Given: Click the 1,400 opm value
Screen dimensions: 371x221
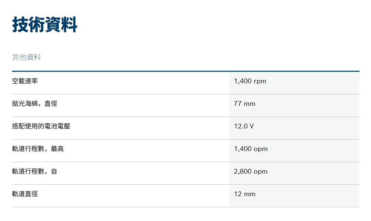Looking at the screenshot, I should pos(251,149).
